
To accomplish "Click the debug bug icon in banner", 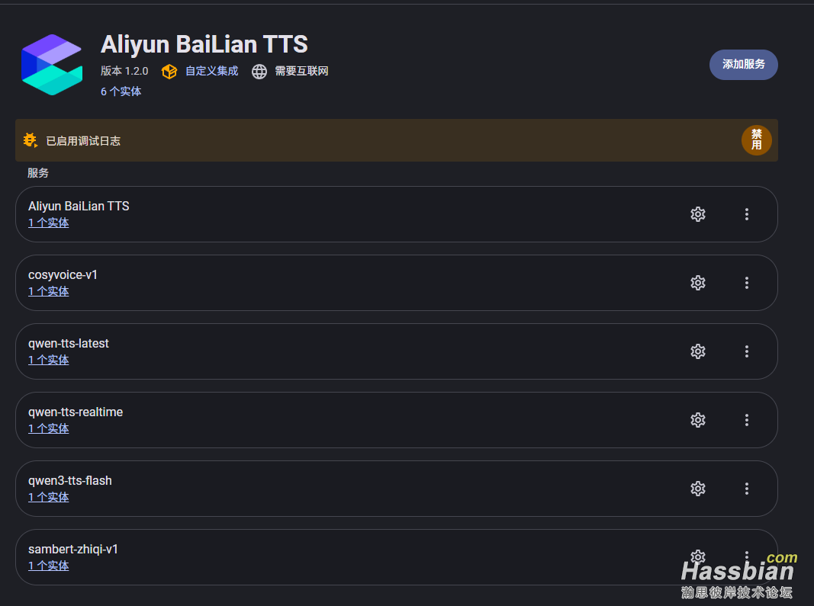I will (x=31, y=140).
